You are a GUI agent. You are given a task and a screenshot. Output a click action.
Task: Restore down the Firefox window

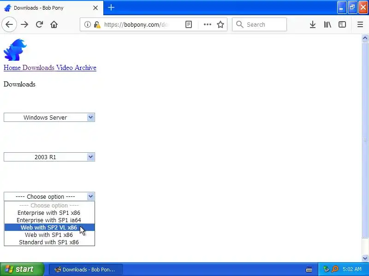tap(352, 7)
